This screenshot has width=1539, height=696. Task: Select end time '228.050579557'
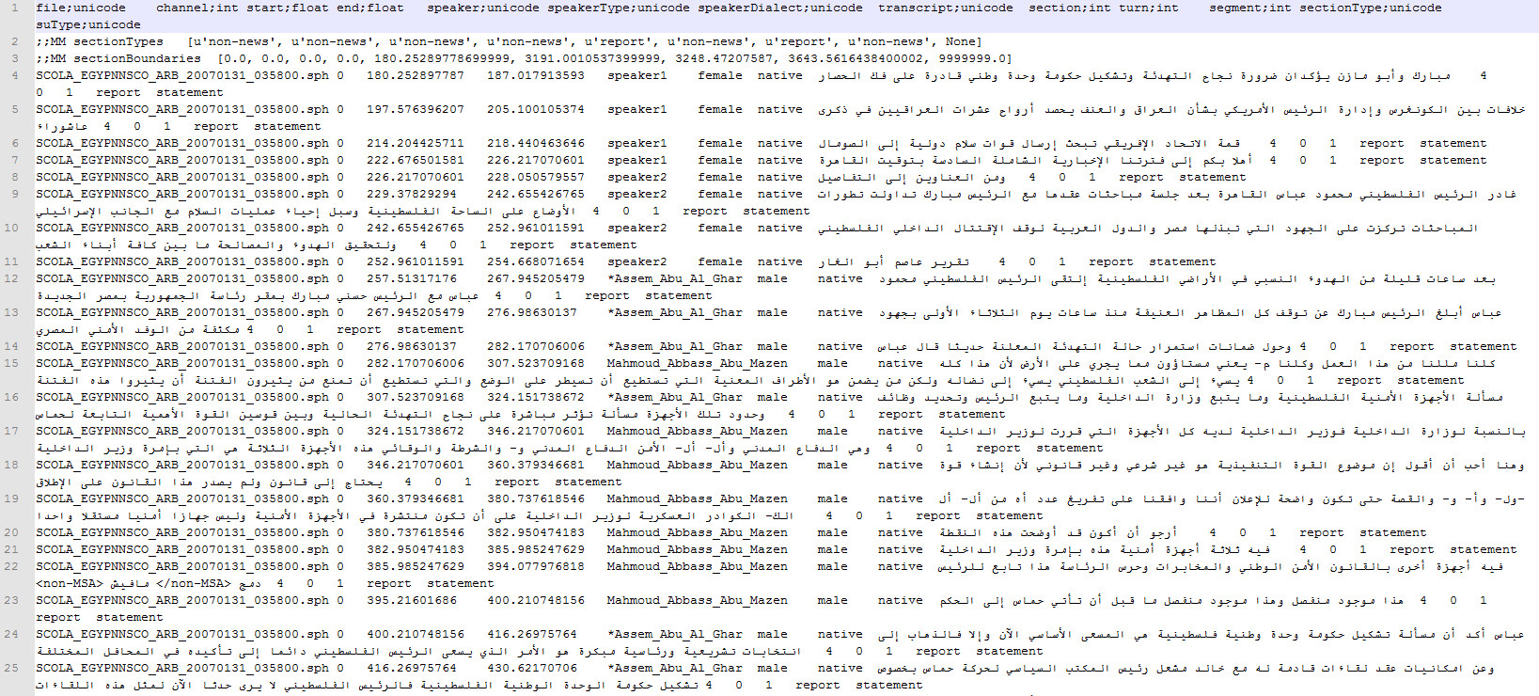click(x=536, y=177)
